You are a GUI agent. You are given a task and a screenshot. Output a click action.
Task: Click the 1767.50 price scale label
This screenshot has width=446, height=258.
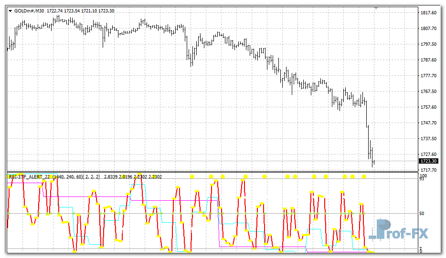[x=428, y=91]
